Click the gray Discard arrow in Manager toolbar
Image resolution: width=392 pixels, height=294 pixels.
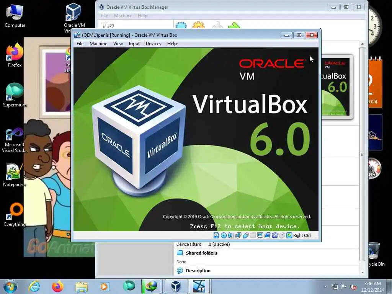click(x=217, y=25)
